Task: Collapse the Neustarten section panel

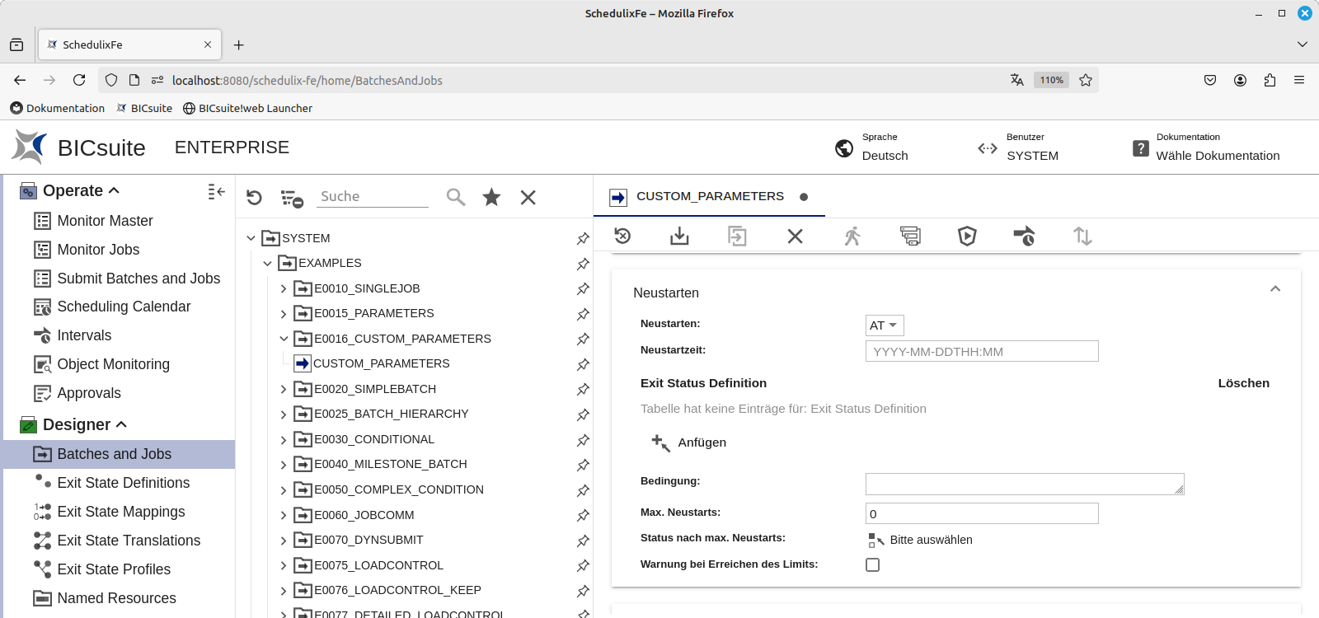Action: [1274, 289]
